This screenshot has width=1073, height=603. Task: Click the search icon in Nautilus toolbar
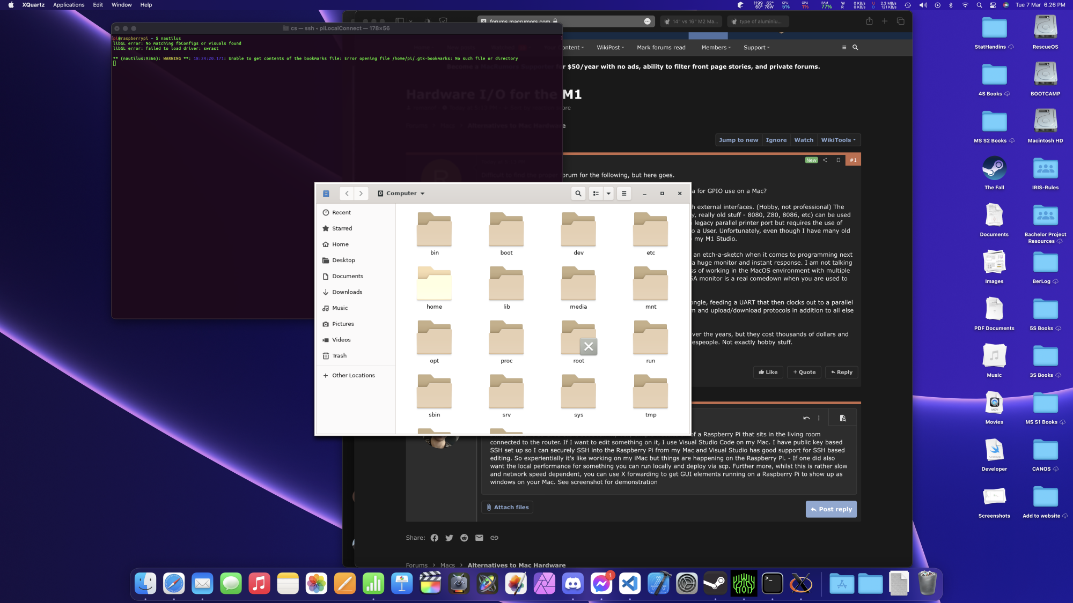[x=578, y=193]
